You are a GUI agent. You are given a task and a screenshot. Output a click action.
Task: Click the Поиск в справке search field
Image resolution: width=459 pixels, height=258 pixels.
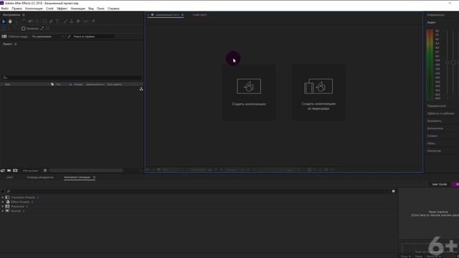pos(91,37)
